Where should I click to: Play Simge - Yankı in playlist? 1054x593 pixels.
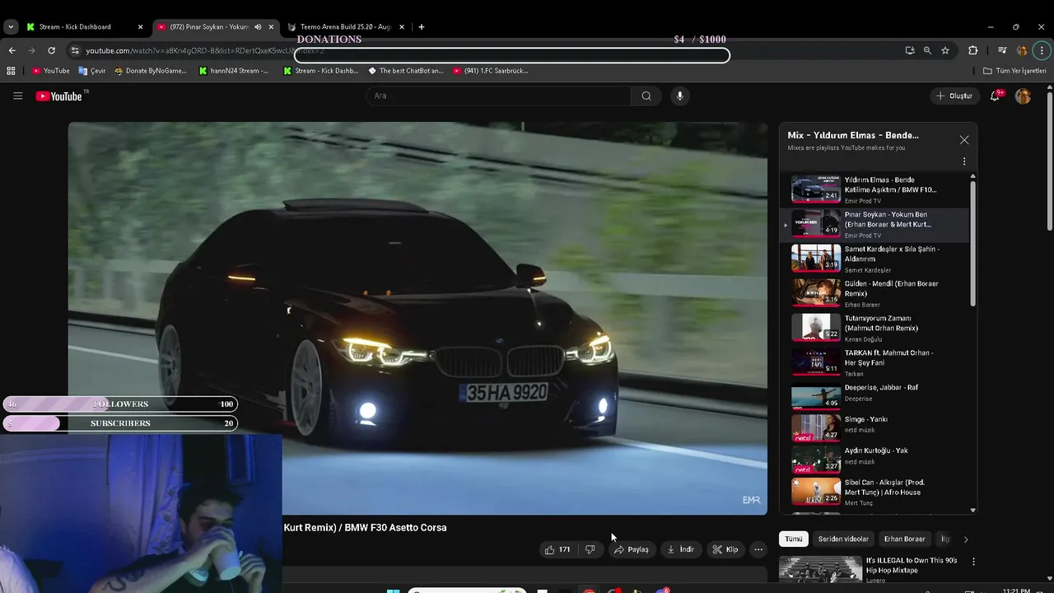coord(874,428)
